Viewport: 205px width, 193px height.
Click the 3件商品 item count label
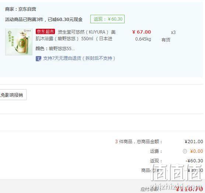pyautogui.click(x=124, y=142)
